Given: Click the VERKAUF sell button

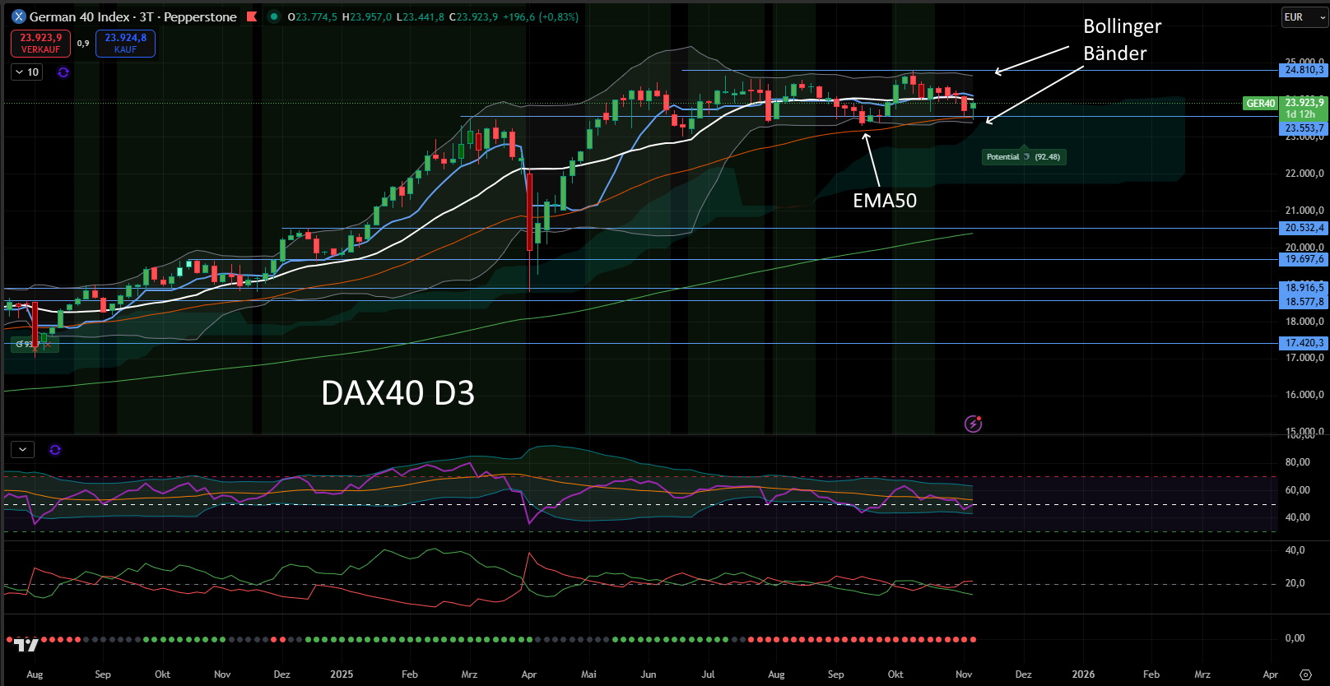Looking at the screenshot, I should 40,44.
